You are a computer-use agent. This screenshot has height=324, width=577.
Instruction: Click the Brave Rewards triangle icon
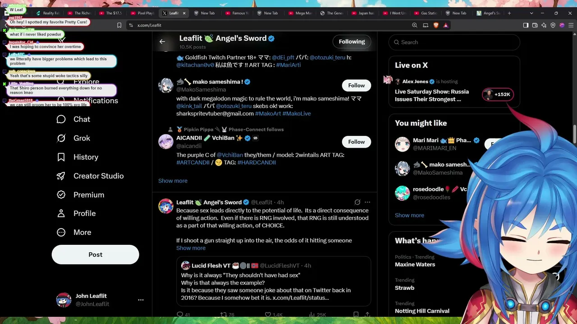[446, 25]
